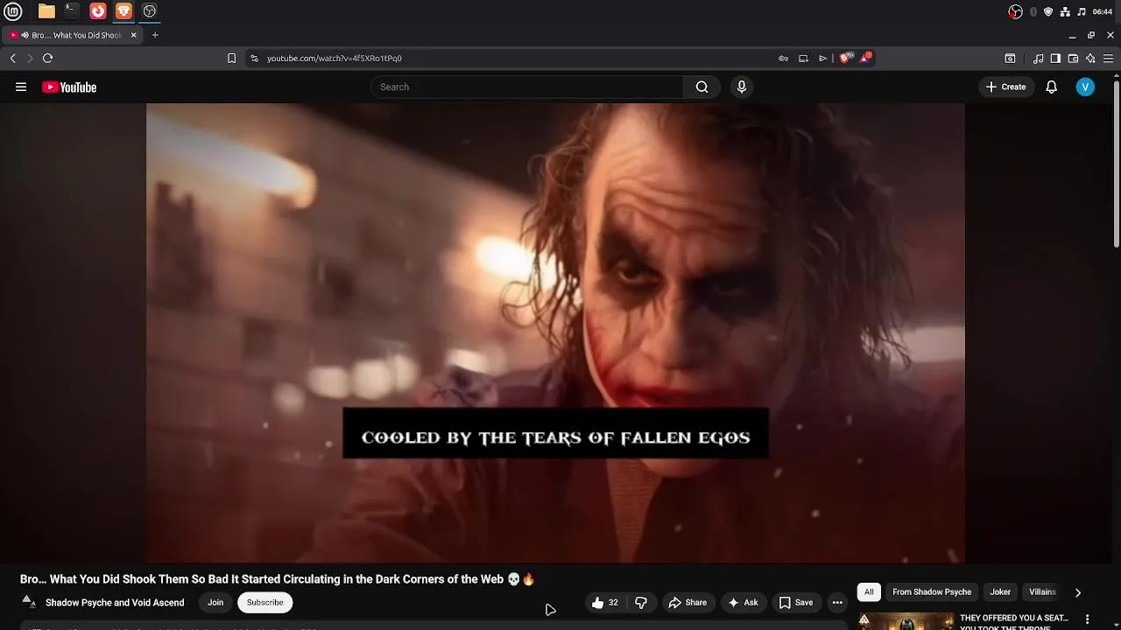The image size is (1121, 630).
Task: Open network tray icon
Action: pyautogui.click(x=1065, y=11)
